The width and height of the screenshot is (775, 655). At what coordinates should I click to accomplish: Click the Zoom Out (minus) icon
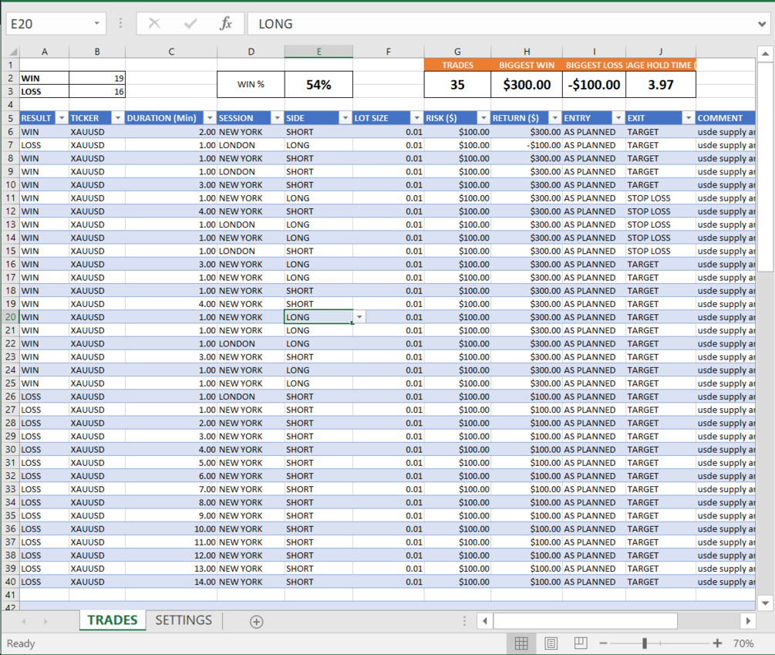[x=603, y=643]
